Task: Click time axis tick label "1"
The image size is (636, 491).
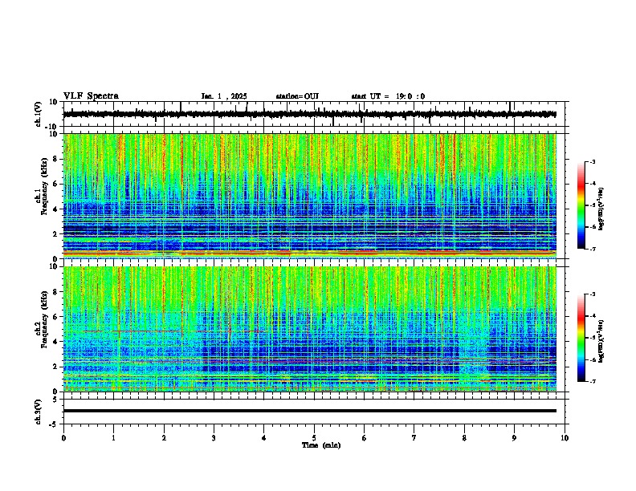Action: click(113, 438)
